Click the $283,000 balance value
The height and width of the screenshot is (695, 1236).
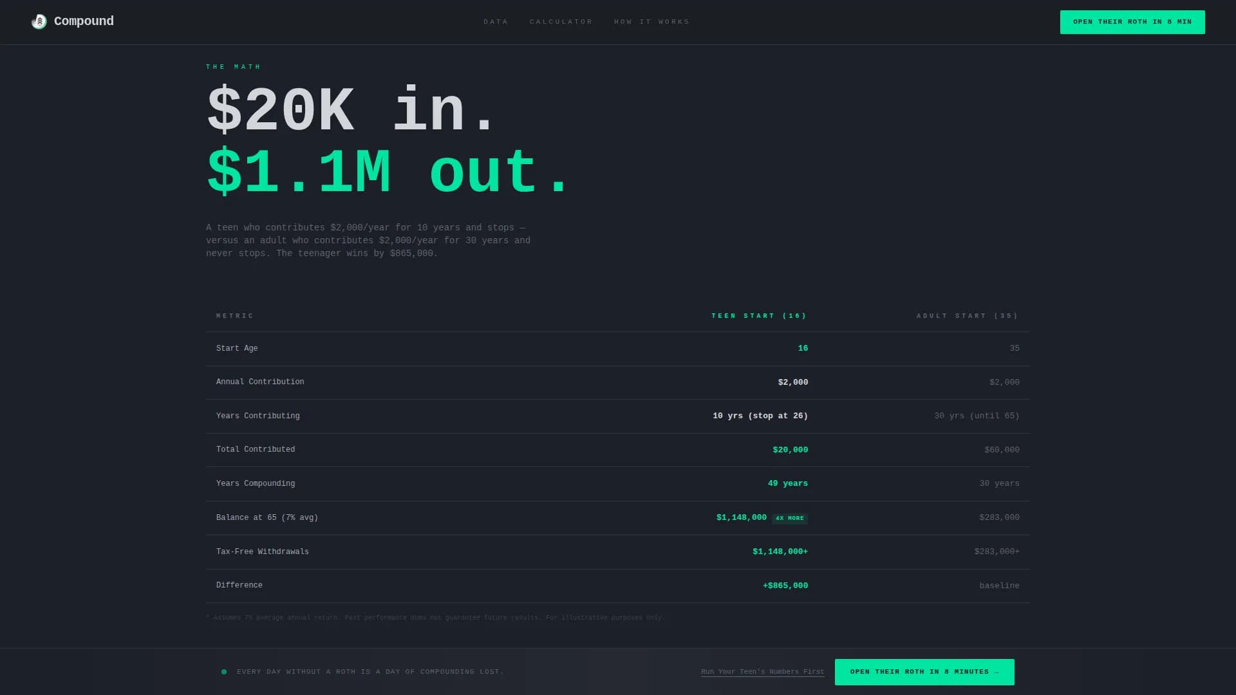[999, 517]
